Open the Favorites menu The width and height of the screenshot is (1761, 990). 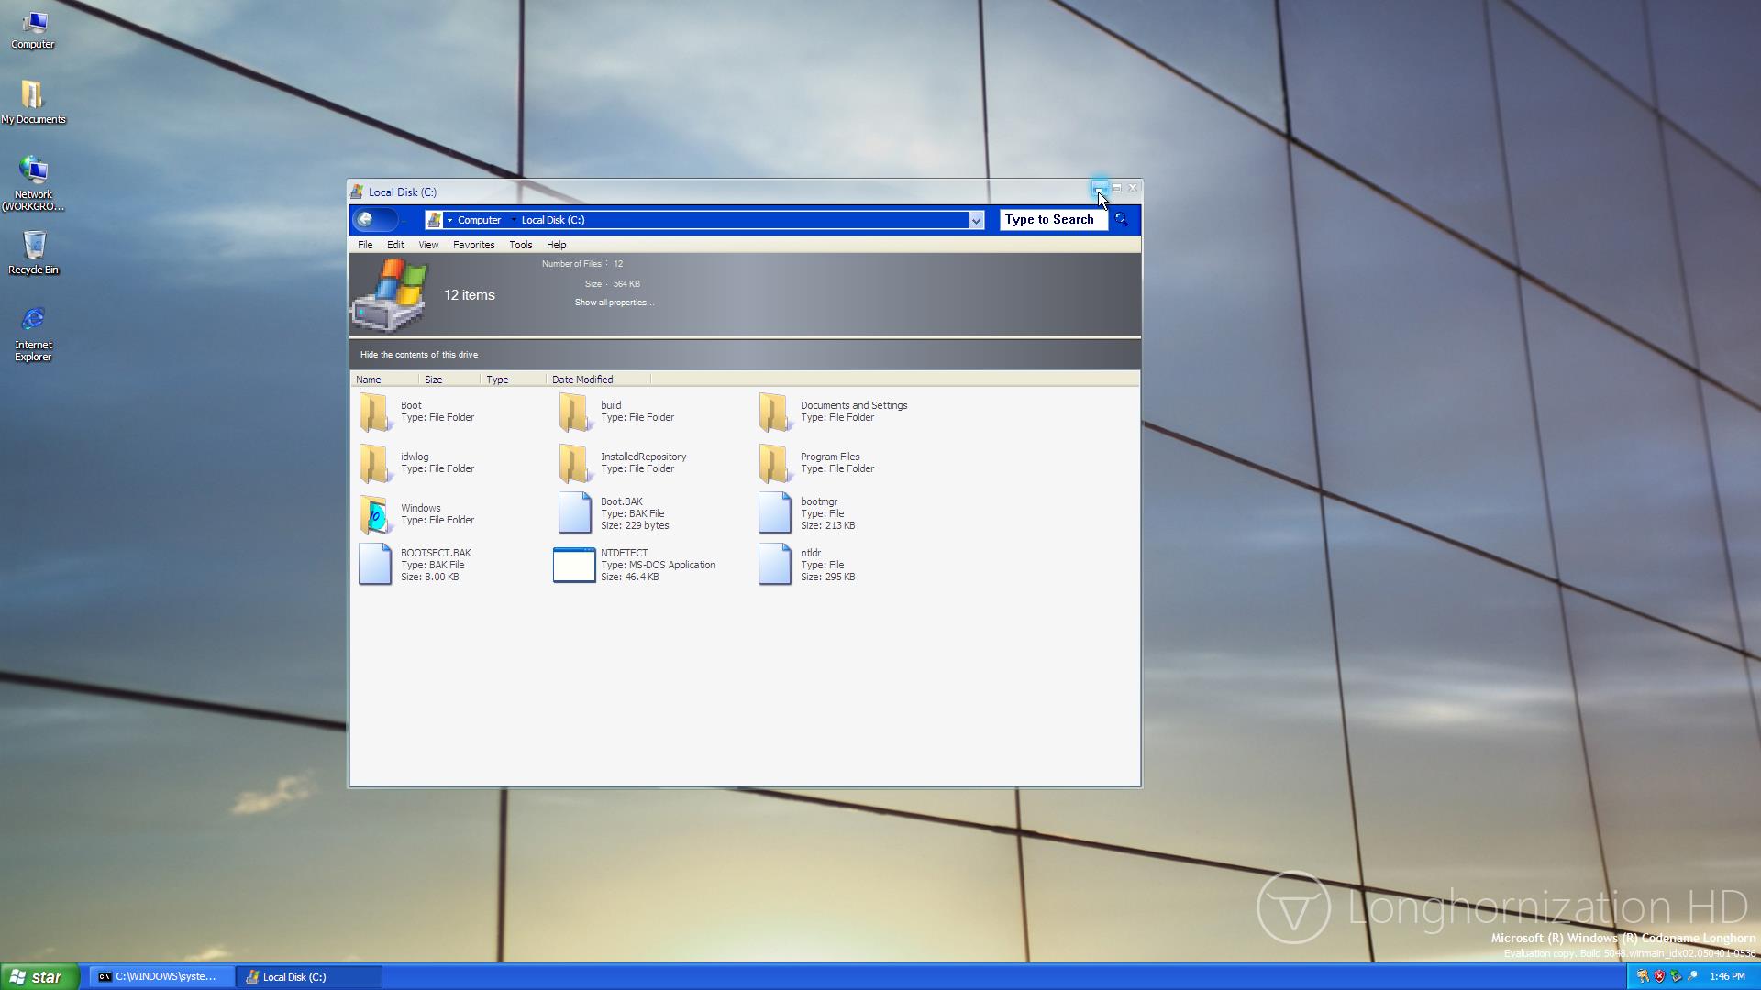473,245
